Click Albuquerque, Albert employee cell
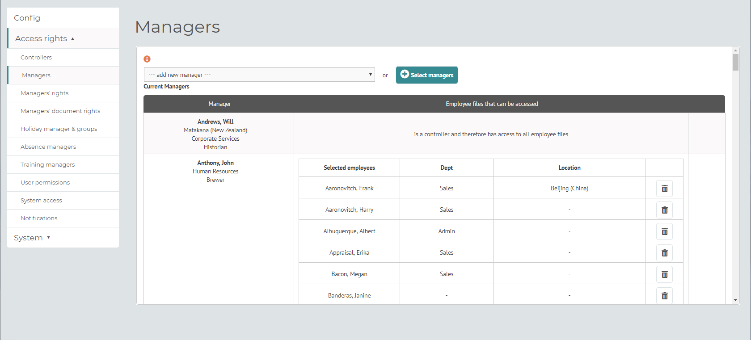Screen dimensions: 751x340 pos(349,231)
